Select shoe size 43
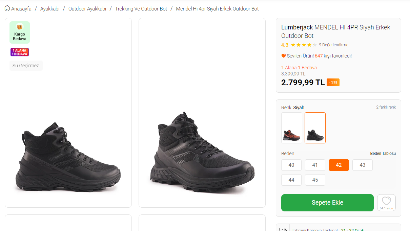The height and width of the screenshot is (231, 410). click(x=363, y=165)
